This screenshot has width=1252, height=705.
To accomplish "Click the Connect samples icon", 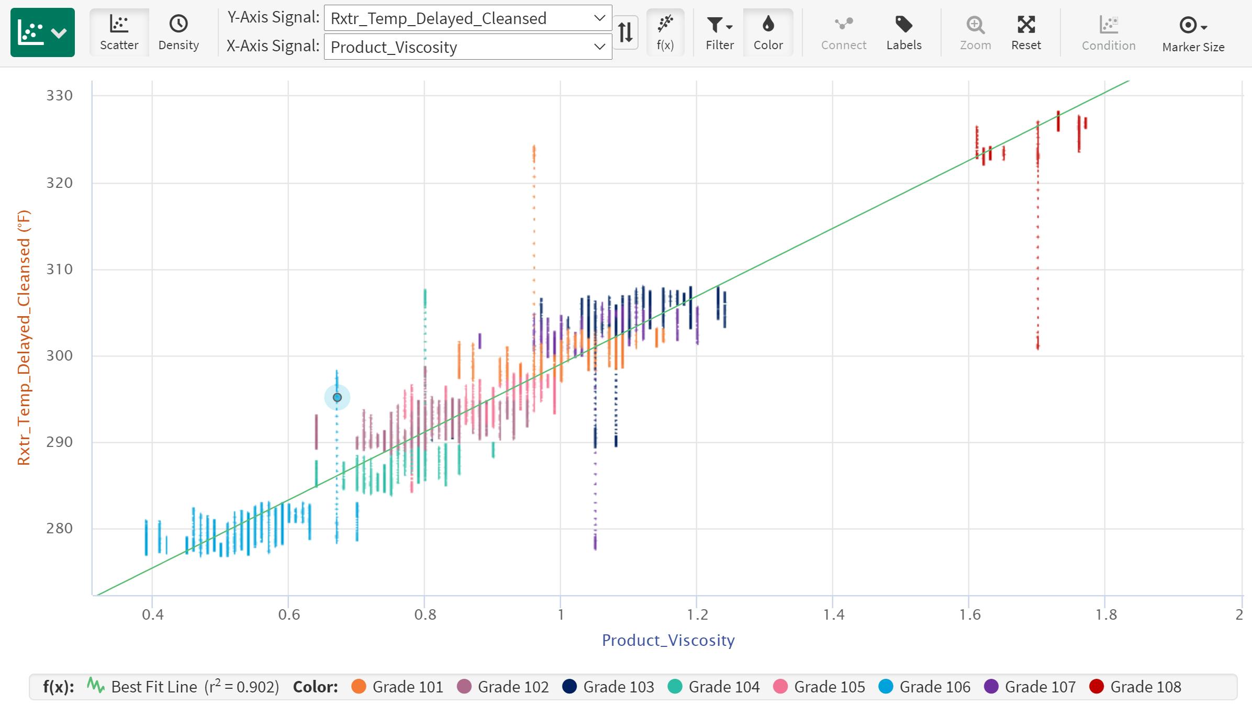I will [843, 32].
